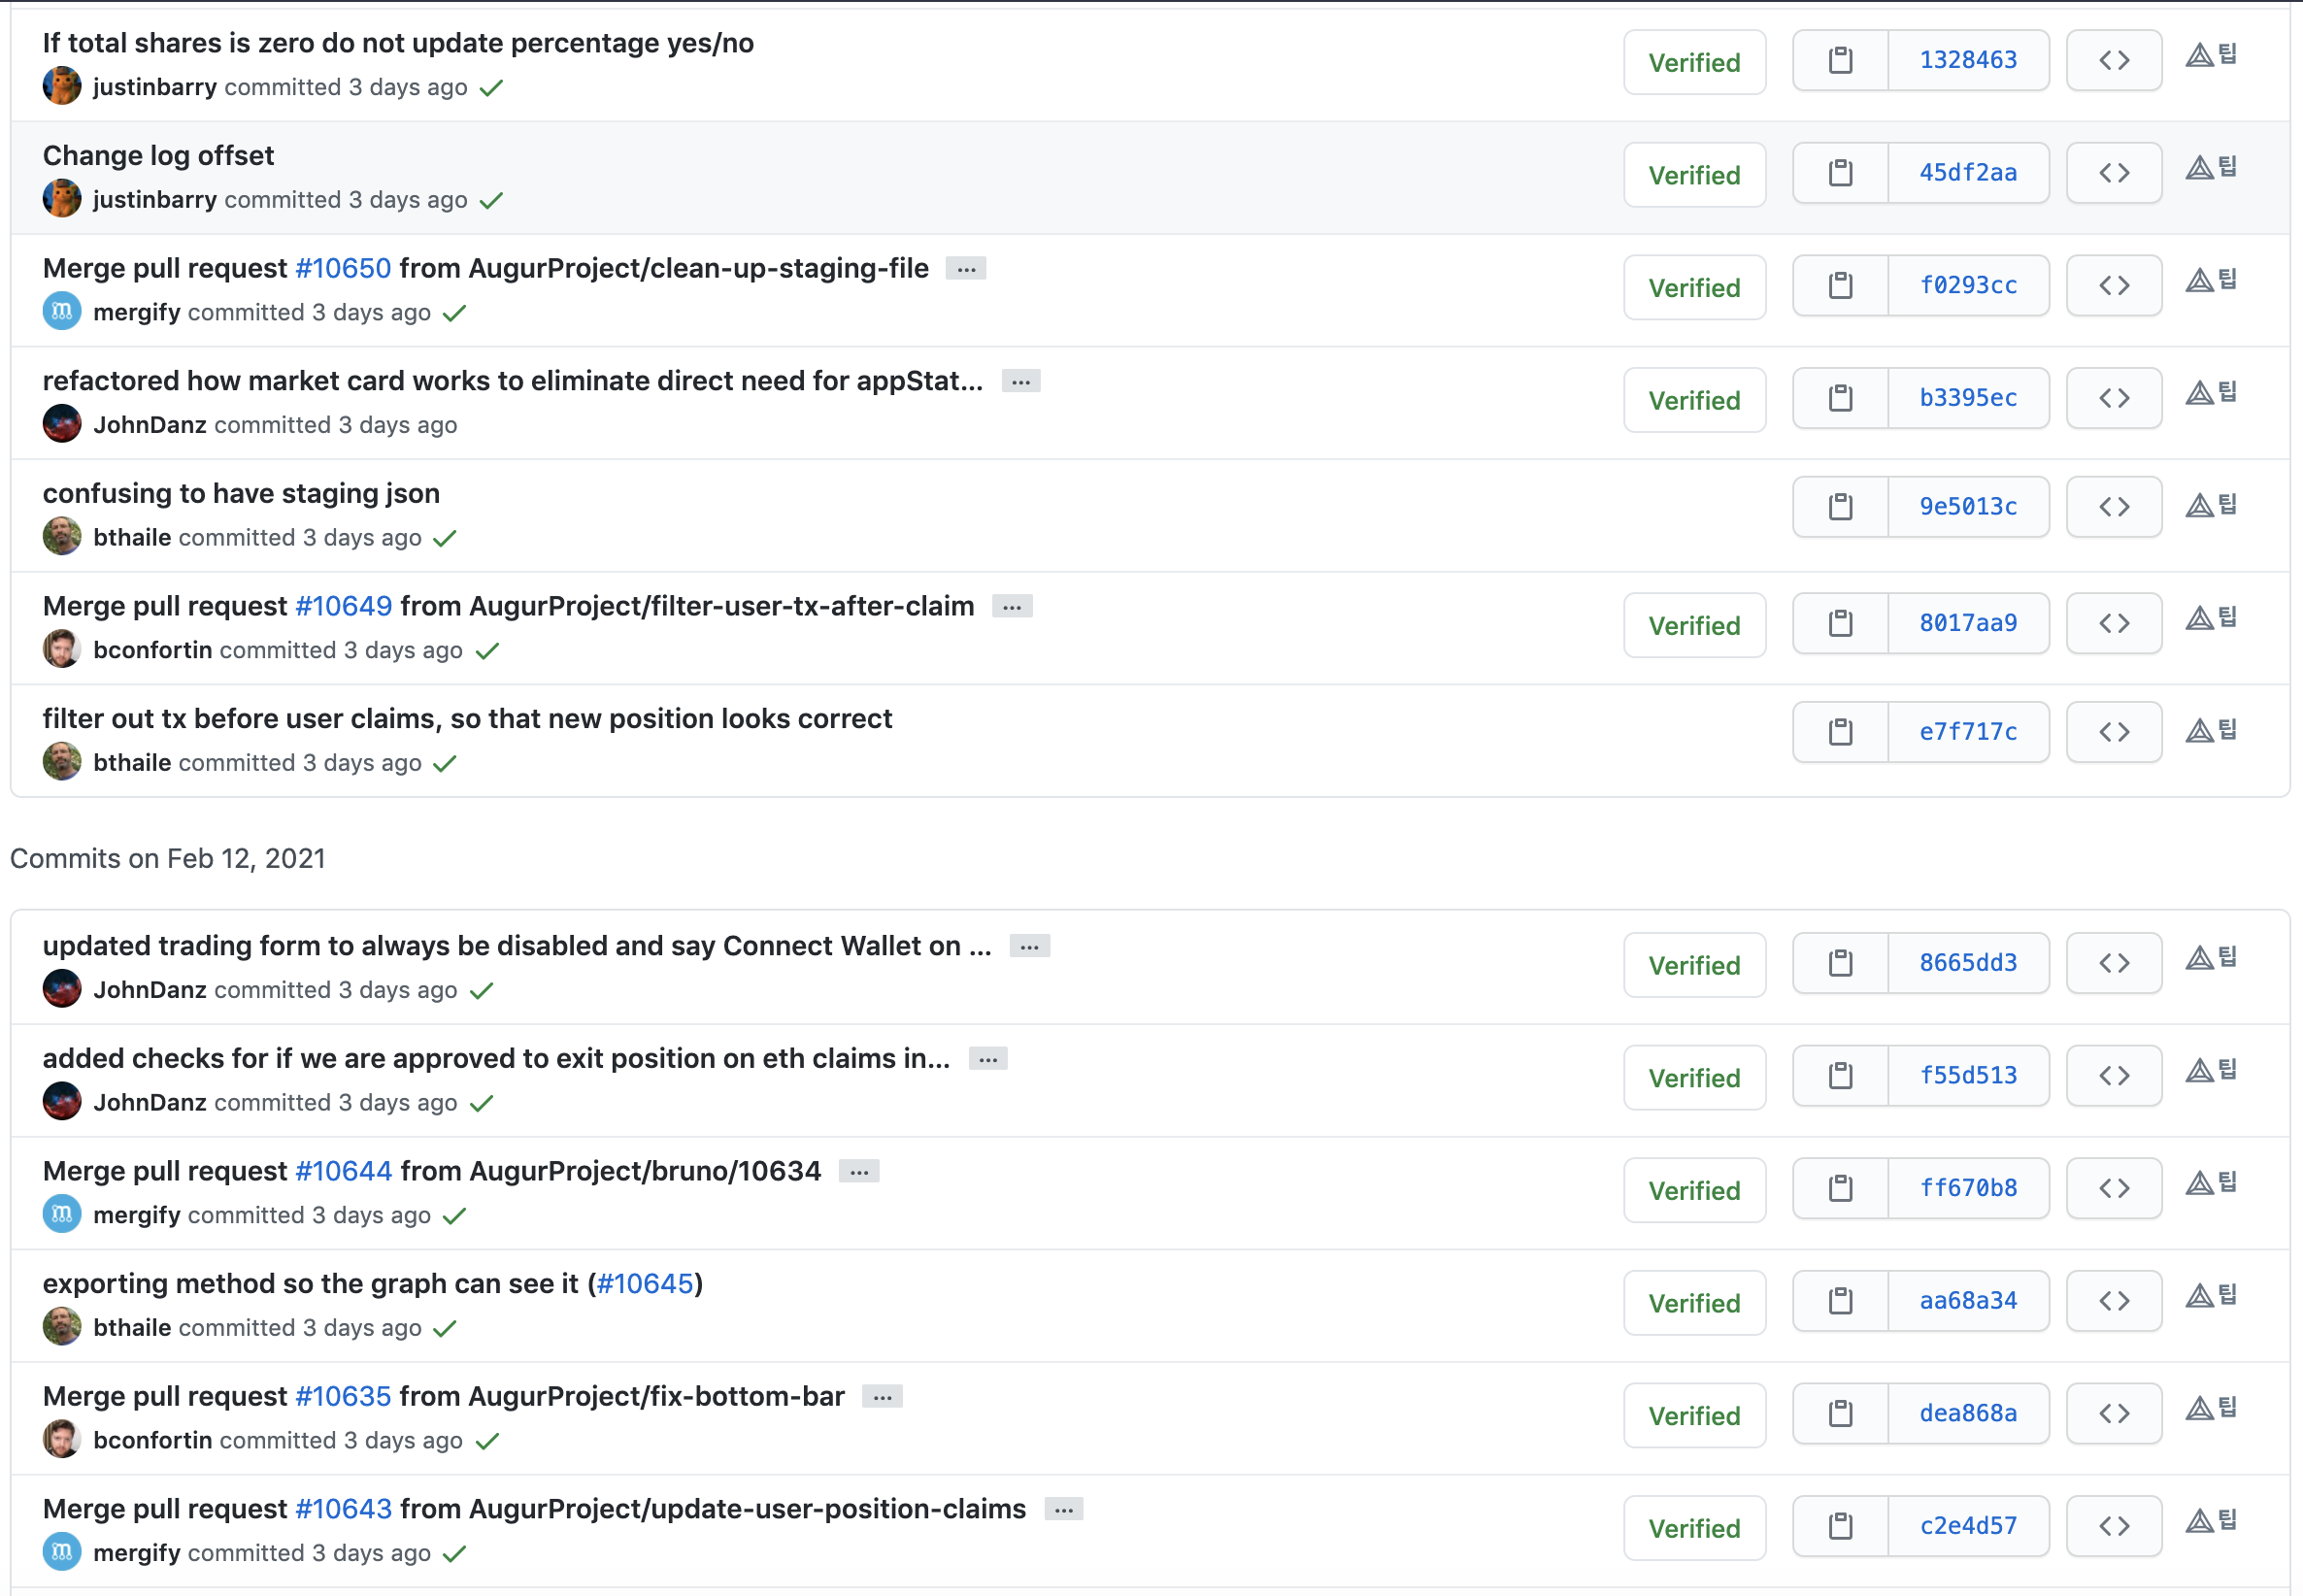Click green check status on Change log offset commit
The image size is (2303, 1596).
pyautogui.click(x=491, y=201)
